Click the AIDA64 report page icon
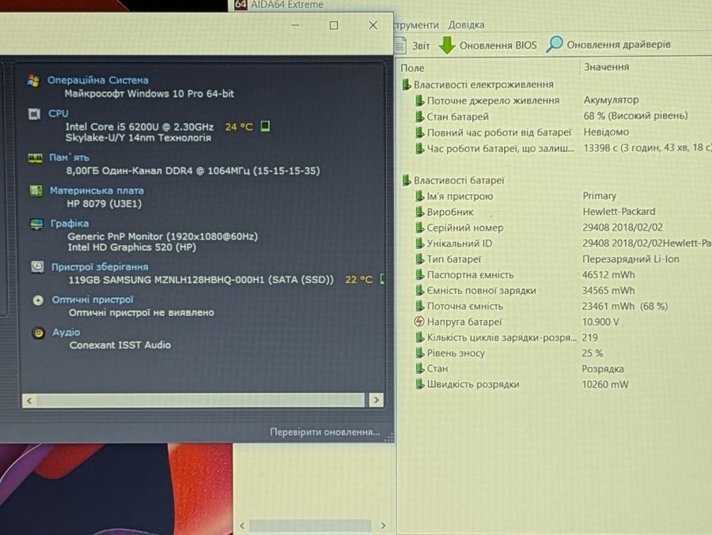 click(x=400, y=45)
